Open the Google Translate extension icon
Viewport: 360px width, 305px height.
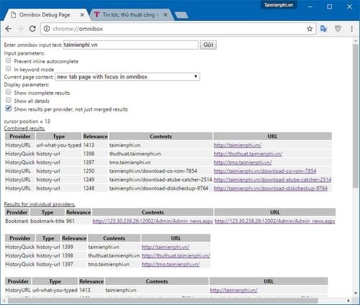[323, 29]
